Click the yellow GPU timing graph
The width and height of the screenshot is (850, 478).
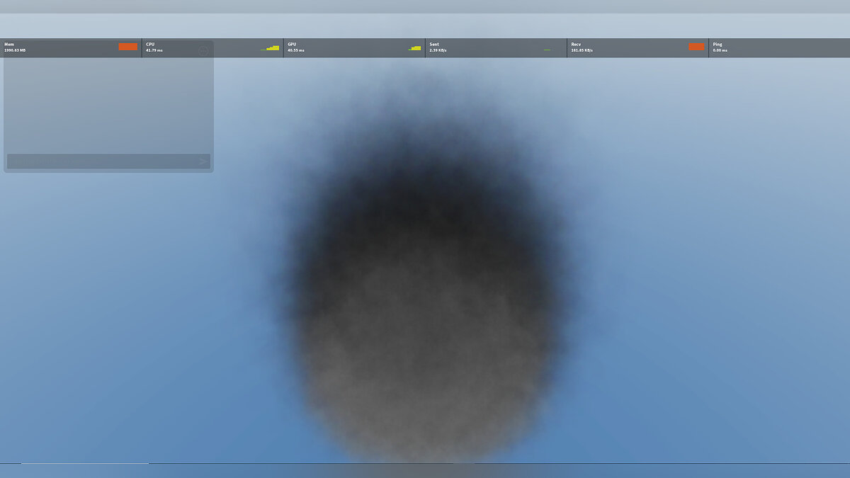(x=414, y=48)
